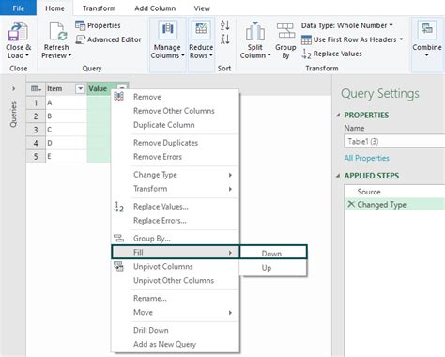
Task: Click the Split Column icon
Action: coord(255,31)
